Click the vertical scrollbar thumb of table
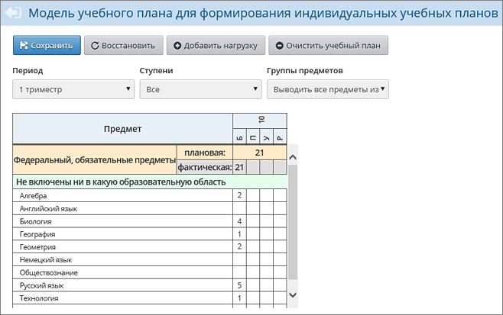503x315 pixels. click(293, 222)
